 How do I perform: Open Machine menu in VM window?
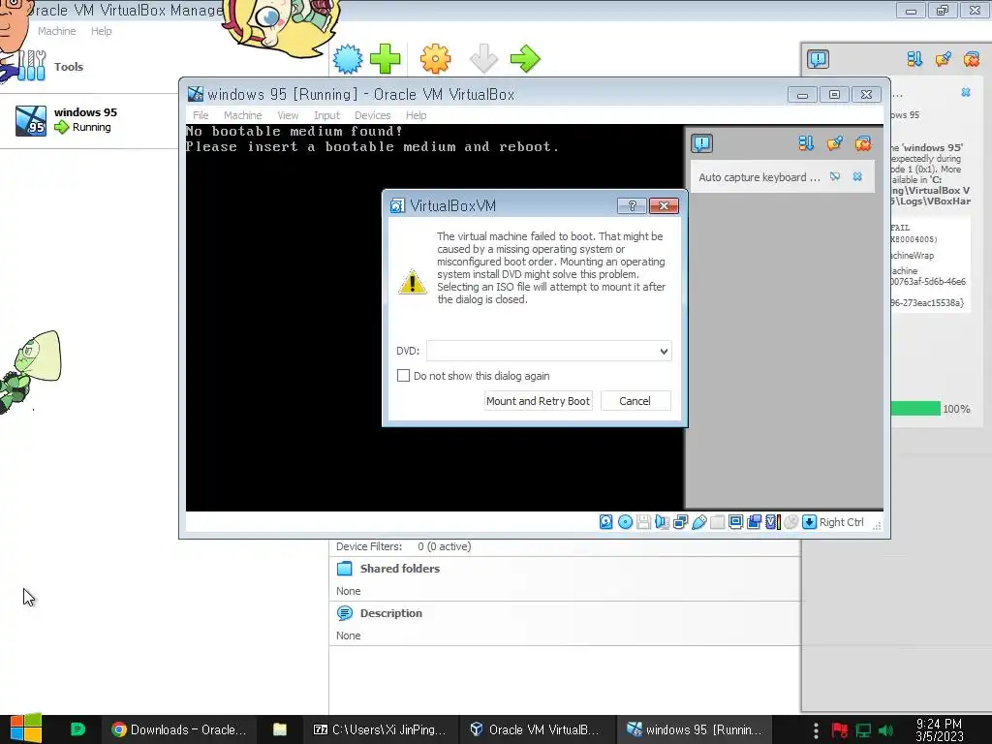[242, 115]
